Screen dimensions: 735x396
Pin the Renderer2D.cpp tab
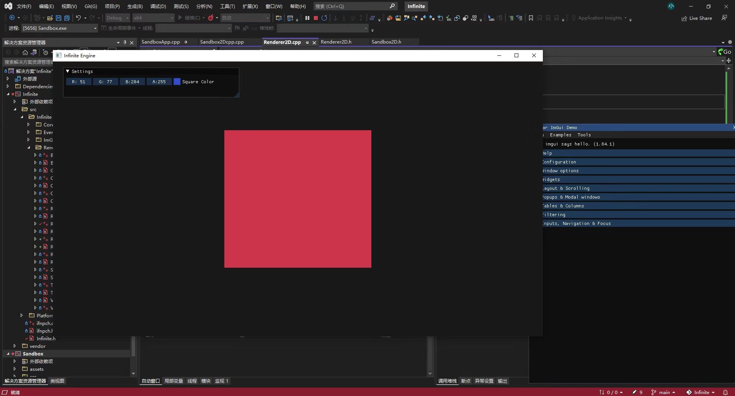point(307,42)
